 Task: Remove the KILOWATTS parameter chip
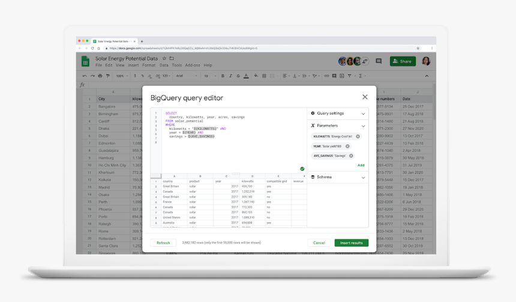pyautogui.click(x=358, y=136)
